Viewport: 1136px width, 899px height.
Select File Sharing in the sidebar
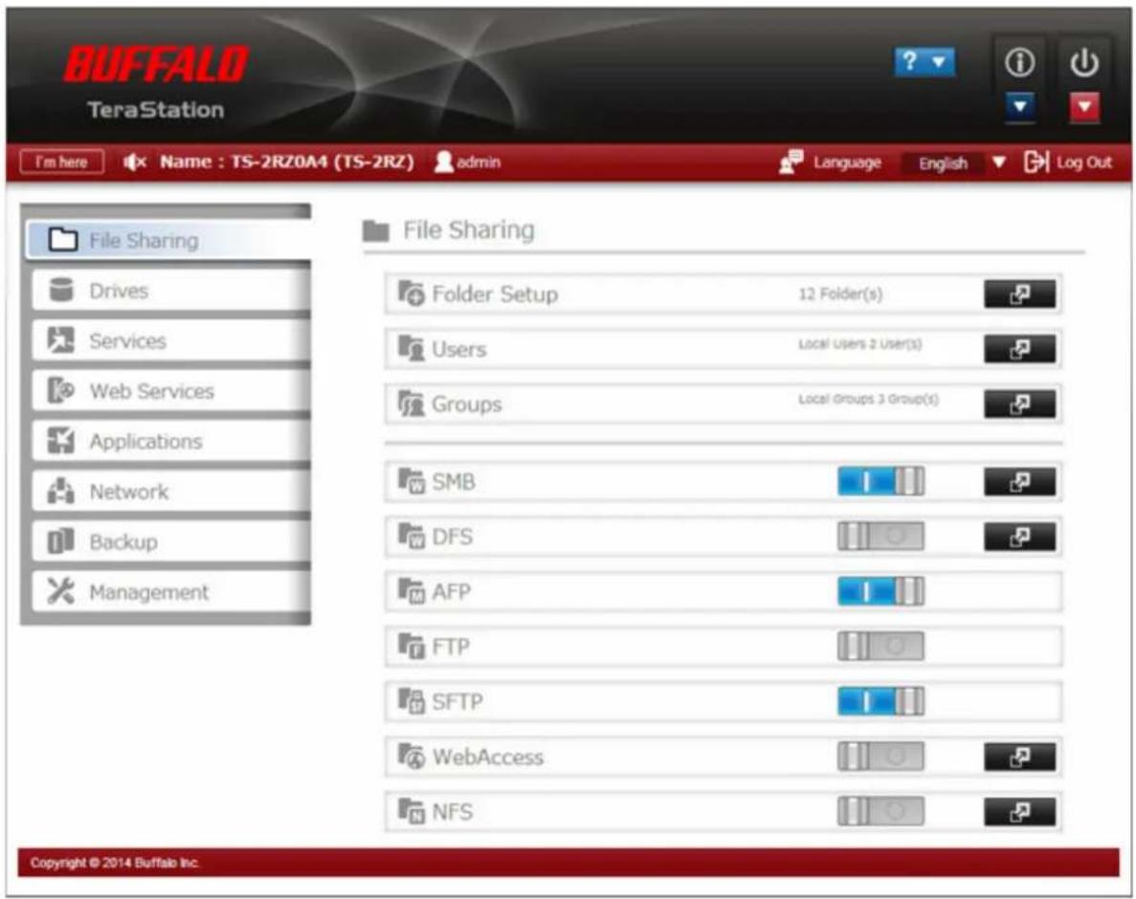[169, 240]
